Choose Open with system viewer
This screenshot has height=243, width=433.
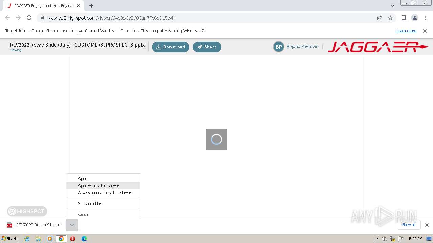coord(103,186)
